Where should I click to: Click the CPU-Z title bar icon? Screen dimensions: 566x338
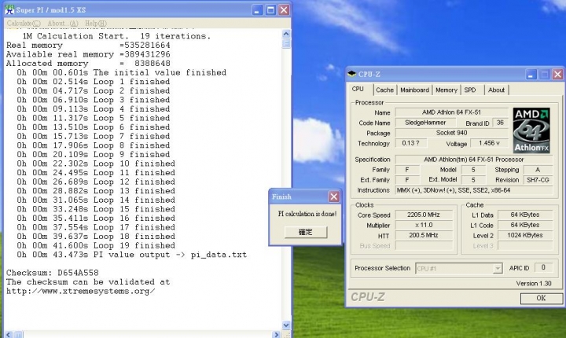click(x=351, y=74)
